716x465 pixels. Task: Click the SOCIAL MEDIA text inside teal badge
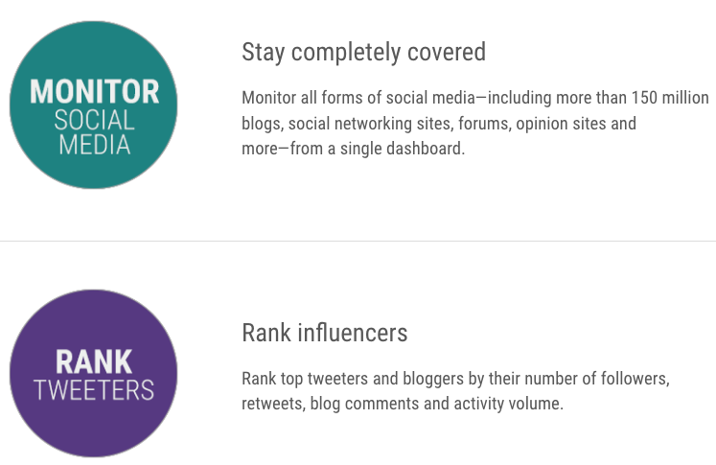(95, 133)
